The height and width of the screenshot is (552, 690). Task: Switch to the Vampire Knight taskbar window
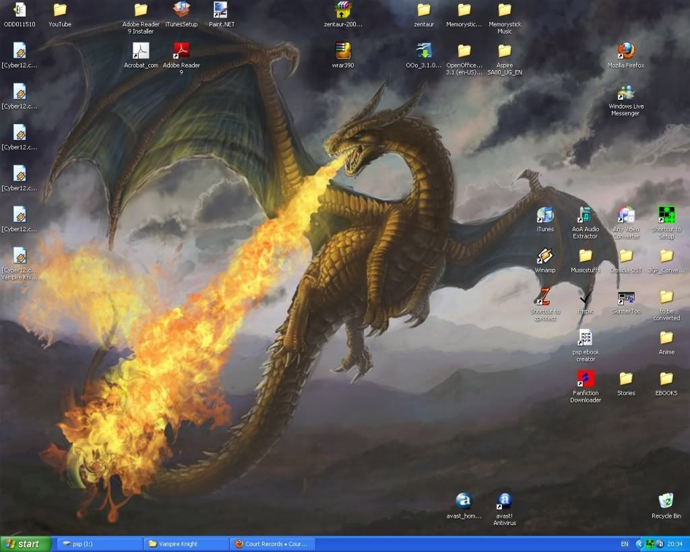click(187, 544)
